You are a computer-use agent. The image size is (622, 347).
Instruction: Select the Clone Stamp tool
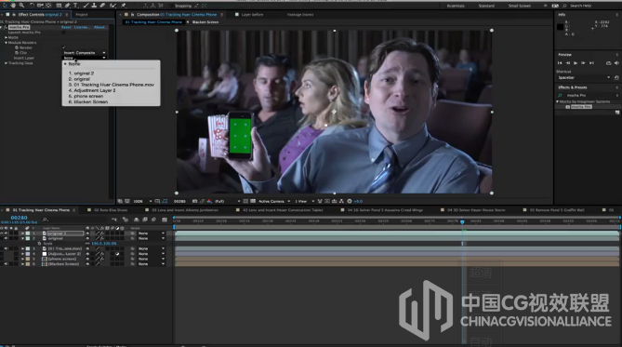click(x=94, y=6)
